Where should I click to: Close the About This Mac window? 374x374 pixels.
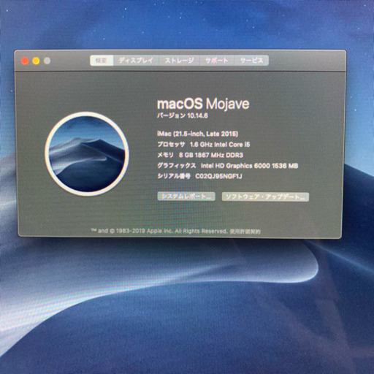[25, 61]
